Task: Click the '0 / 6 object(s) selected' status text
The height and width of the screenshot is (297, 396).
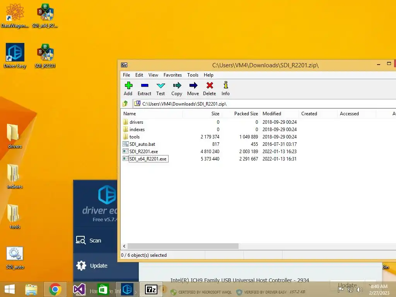Action: [x=144, y=255]
